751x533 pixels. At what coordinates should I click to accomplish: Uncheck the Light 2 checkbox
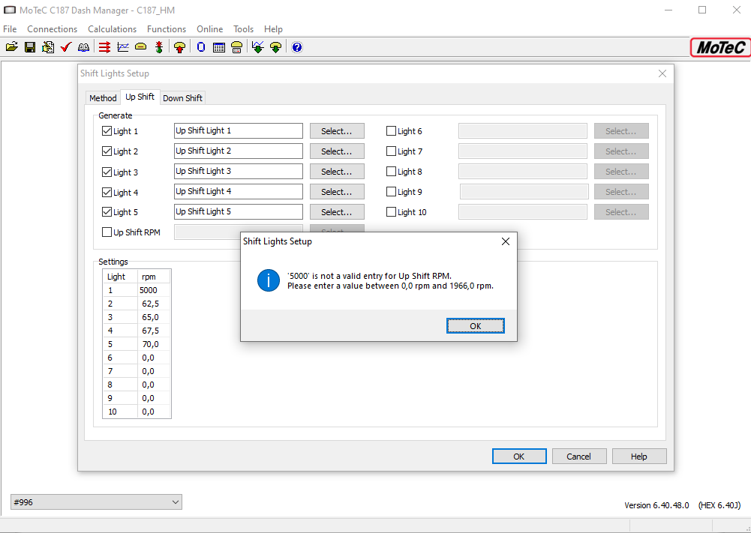[107, 151]
